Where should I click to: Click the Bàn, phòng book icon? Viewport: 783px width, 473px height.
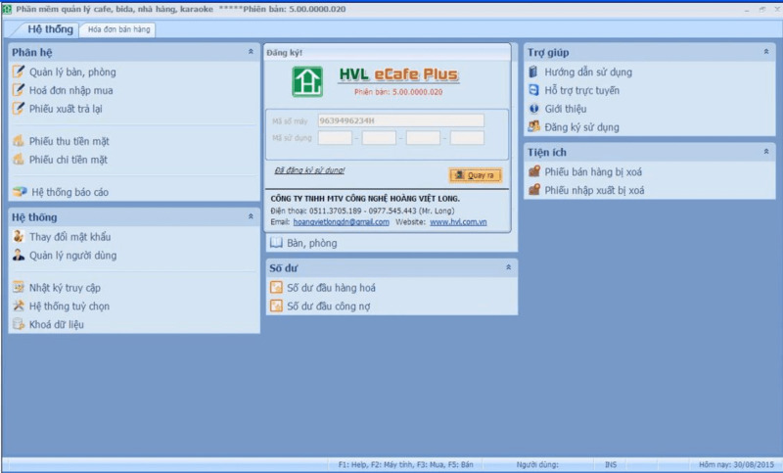(276, 243)
